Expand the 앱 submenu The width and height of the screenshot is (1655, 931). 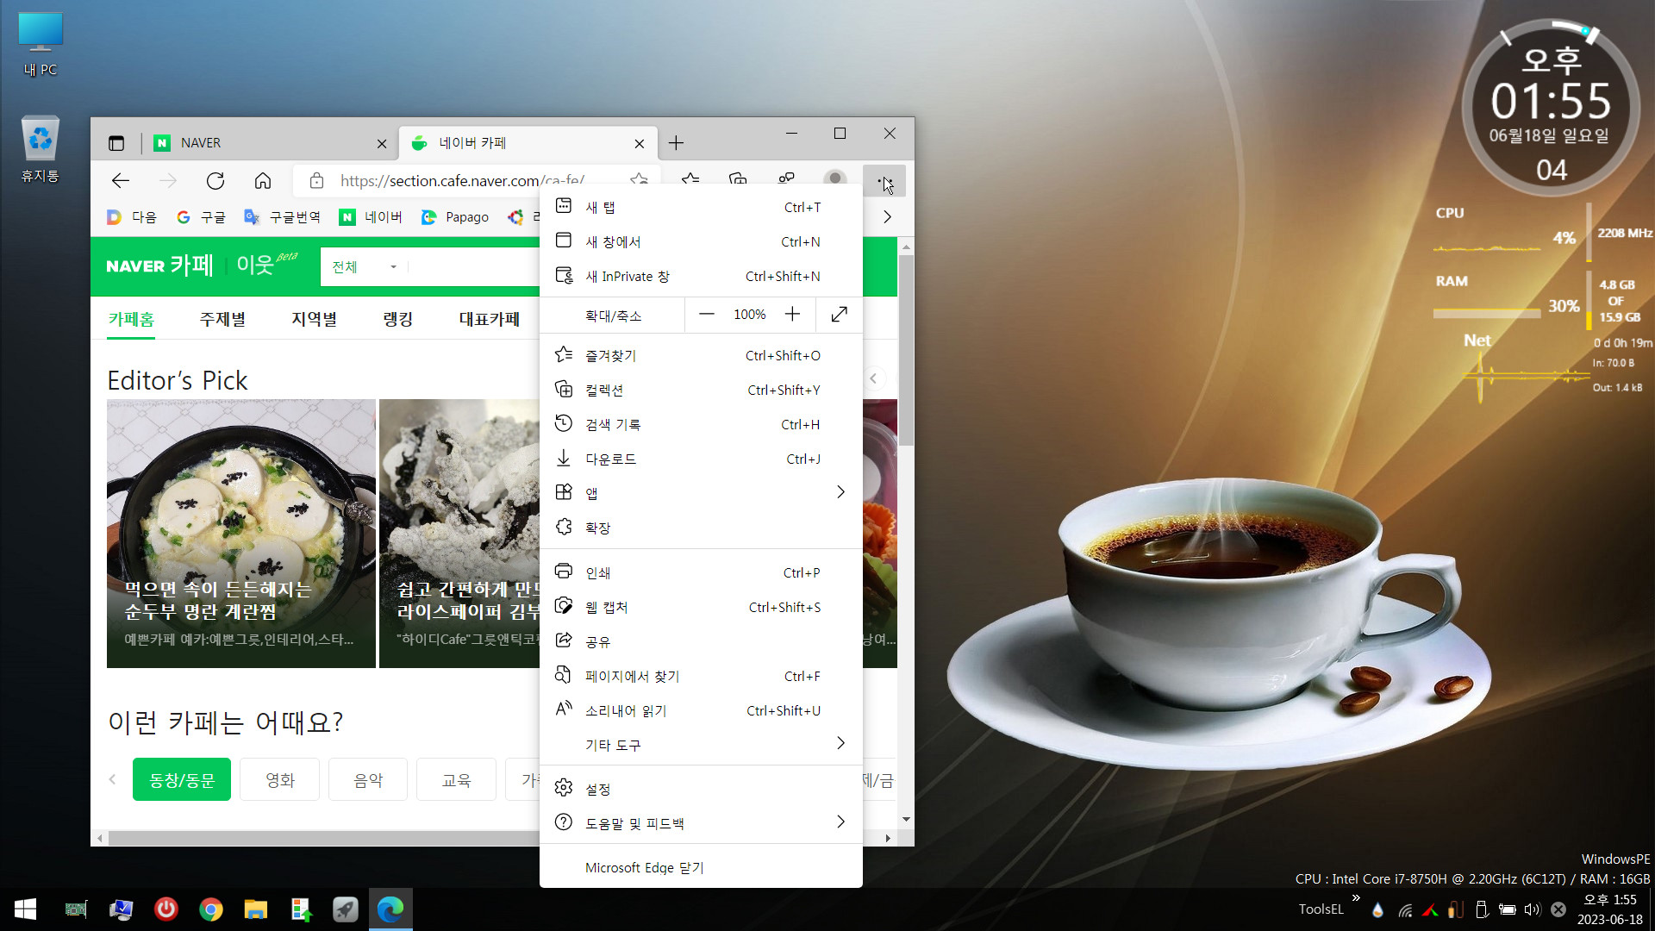(x=701, y=493)
